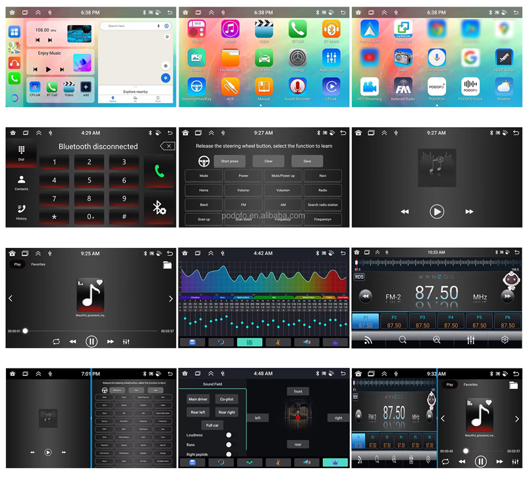Open the Network Radio app
The height and width of the screenshot is (480, 527).
pos(402,87)
